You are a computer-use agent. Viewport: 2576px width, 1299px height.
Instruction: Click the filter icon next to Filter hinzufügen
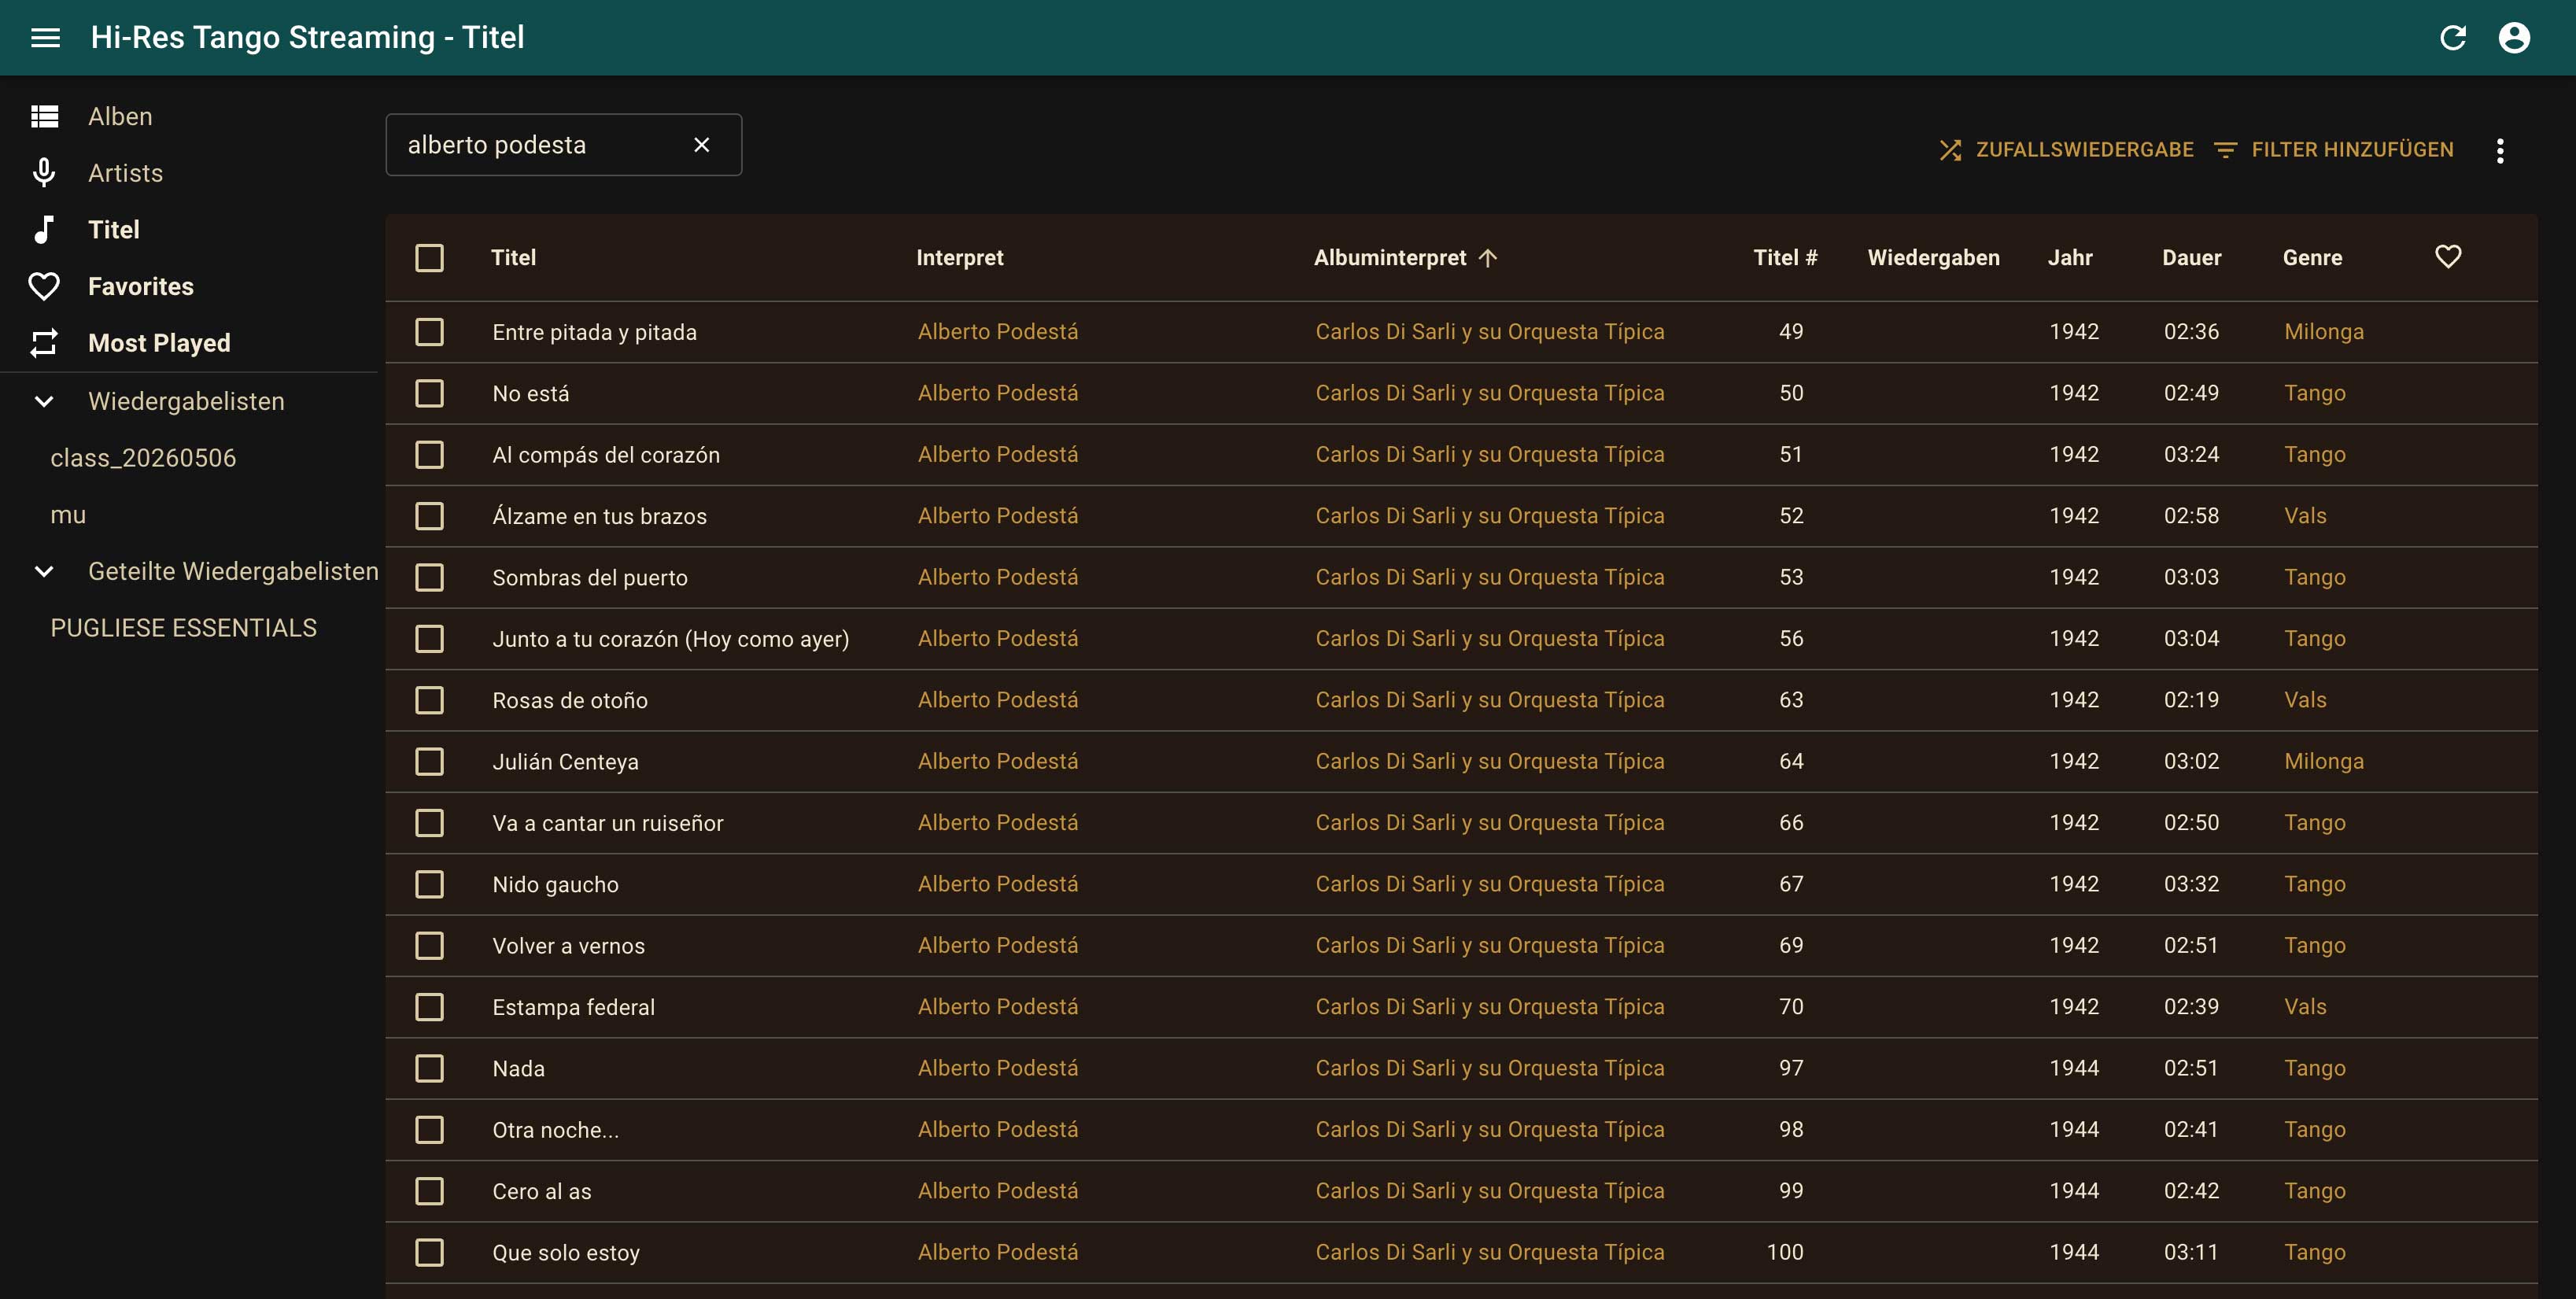click(2225, 150)
